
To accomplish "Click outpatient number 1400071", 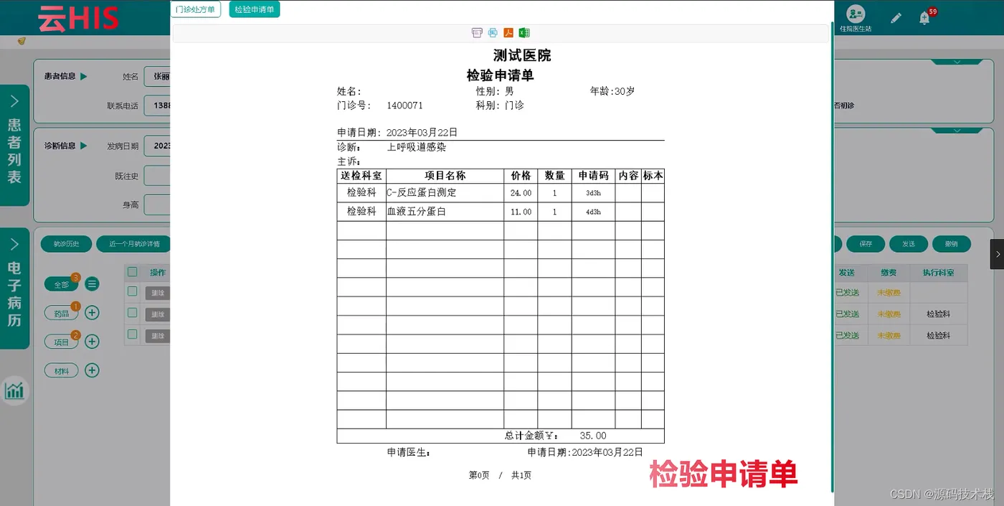I will click(405, 106).
